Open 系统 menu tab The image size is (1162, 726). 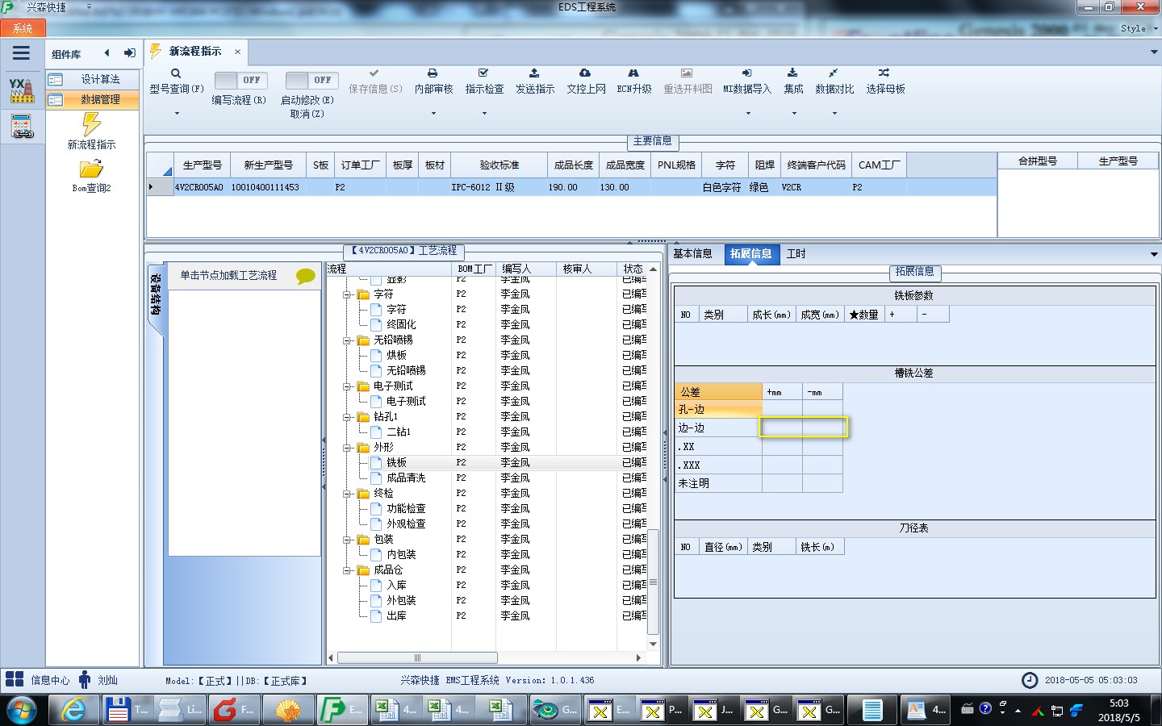click(23, 28)
